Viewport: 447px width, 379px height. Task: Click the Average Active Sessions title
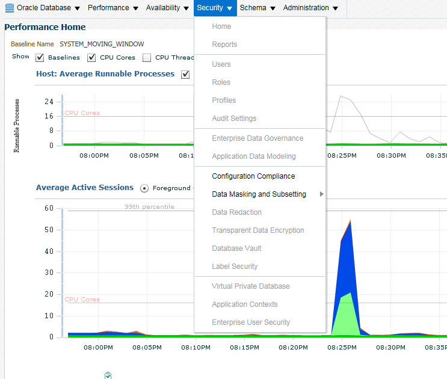pyautogui.click(x=85, y=188)
